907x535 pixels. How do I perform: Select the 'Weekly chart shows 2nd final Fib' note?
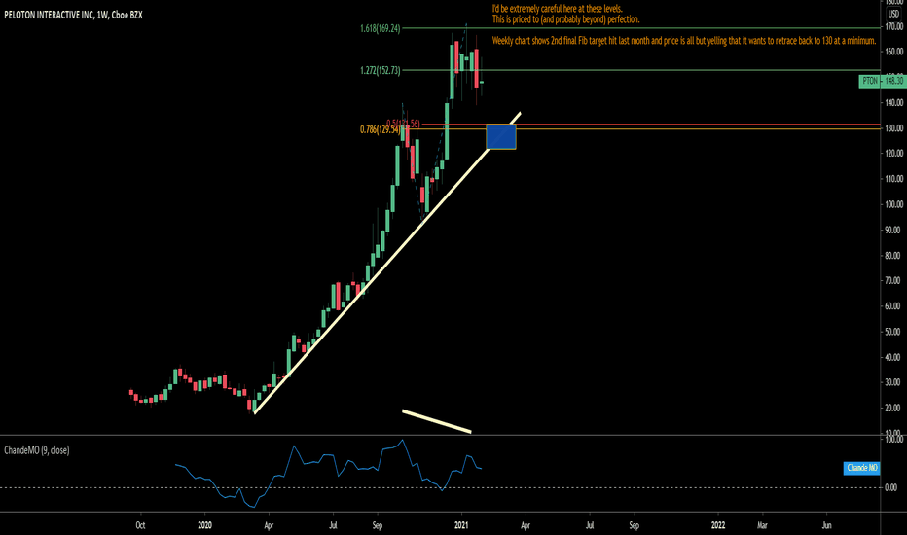(684, 41)
